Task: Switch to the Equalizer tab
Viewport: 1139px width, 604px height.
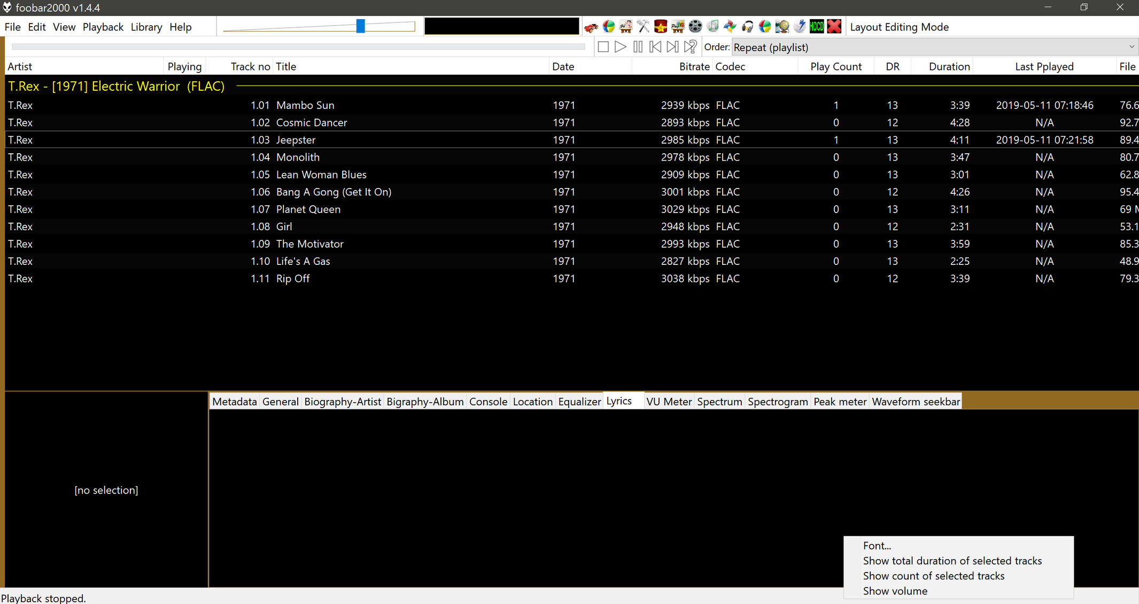Action: (580, 402)
